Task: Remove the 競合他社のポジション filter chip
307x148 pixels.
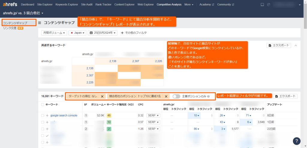Action: click(166, 96)
